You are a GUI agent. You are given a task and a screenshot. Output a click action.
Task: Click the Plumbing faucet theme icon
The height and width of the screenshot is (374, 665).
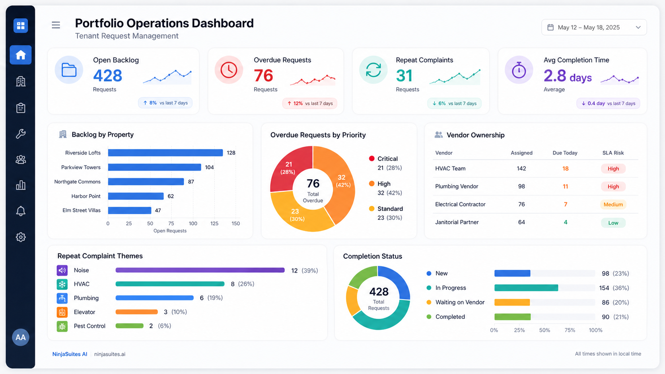pyautogui.click(x=62, y=298)
